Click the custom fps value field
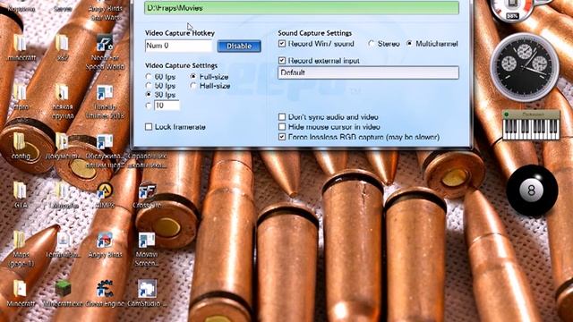The height and width of the screenshot is (322, 573). [x=167, y=106]
